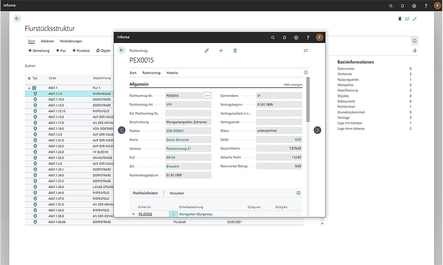Toggle the info pane icon in Pachtvertrag window
443x265 pixels.
306,73
